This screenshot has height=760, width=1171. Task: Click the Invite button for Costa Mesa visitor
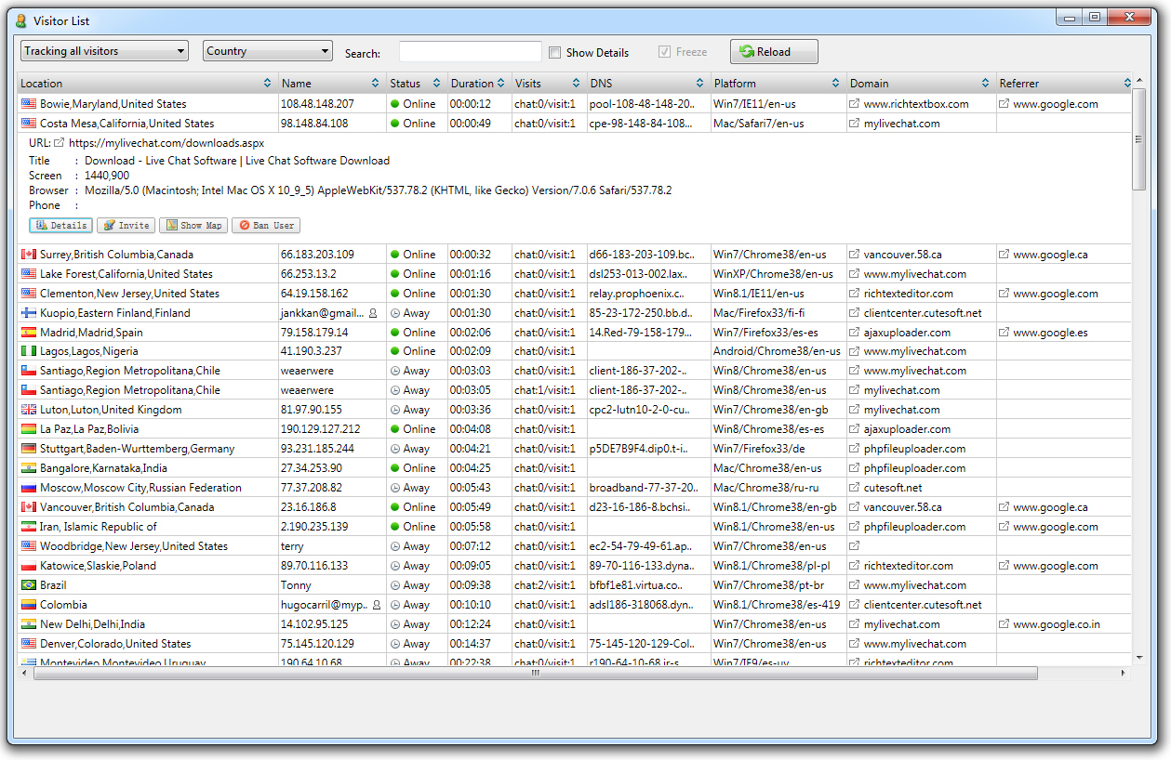[126, 226]
